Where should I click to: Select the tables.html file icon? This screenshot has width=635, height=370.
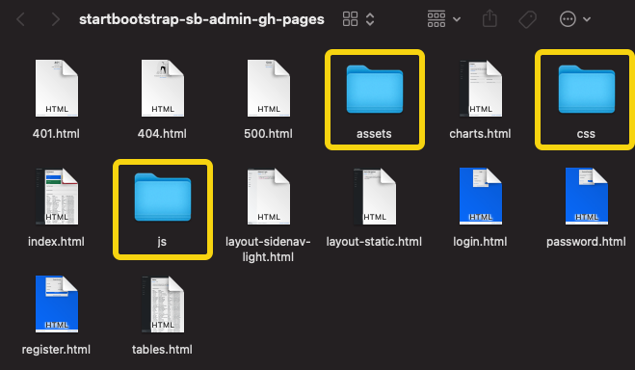[163, 304]
